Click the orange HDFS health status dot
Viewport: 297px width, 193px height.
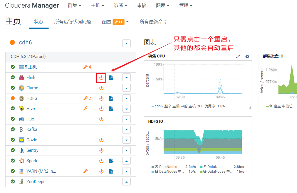click(13, 98)
